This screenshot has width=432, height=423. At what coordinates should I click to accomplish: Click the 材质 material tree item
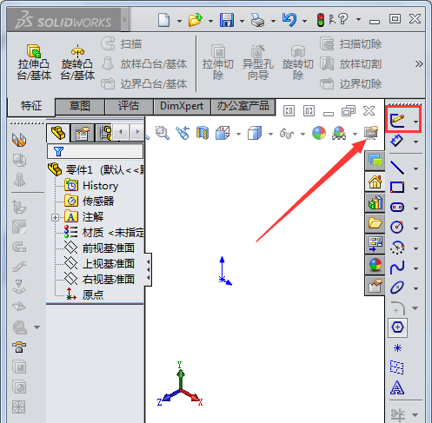click(104, 233)
